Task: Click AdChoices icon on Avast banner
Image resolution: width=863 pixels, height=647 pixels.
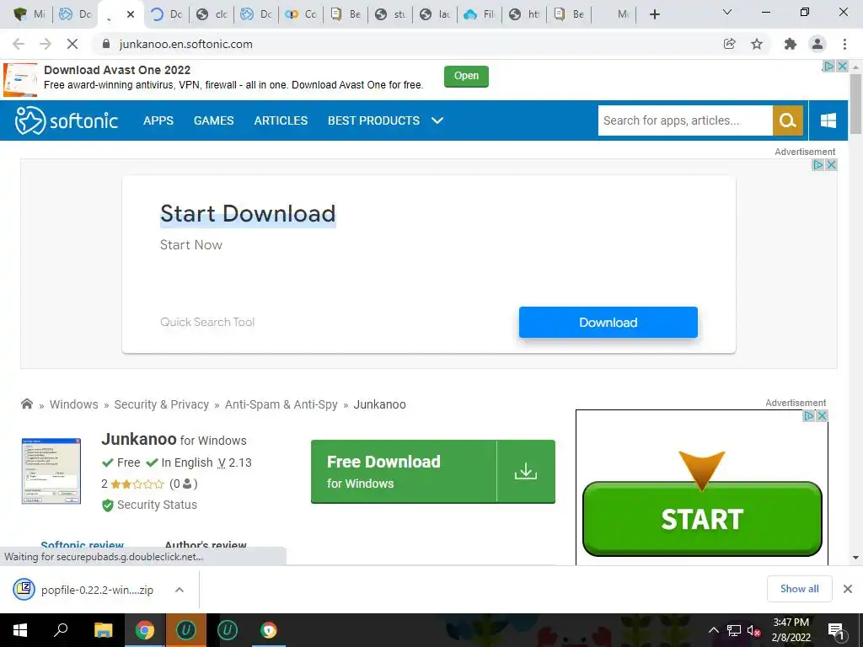Action: (x=828, y=66)
